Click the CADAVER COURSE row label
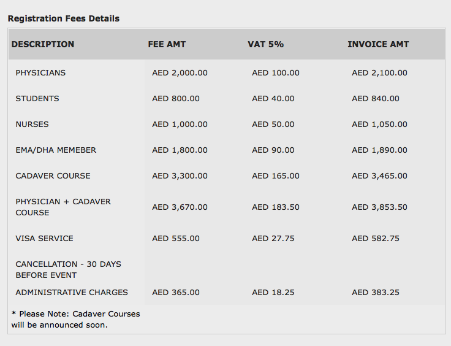This screenshot has width=451, height=346. 53,175
